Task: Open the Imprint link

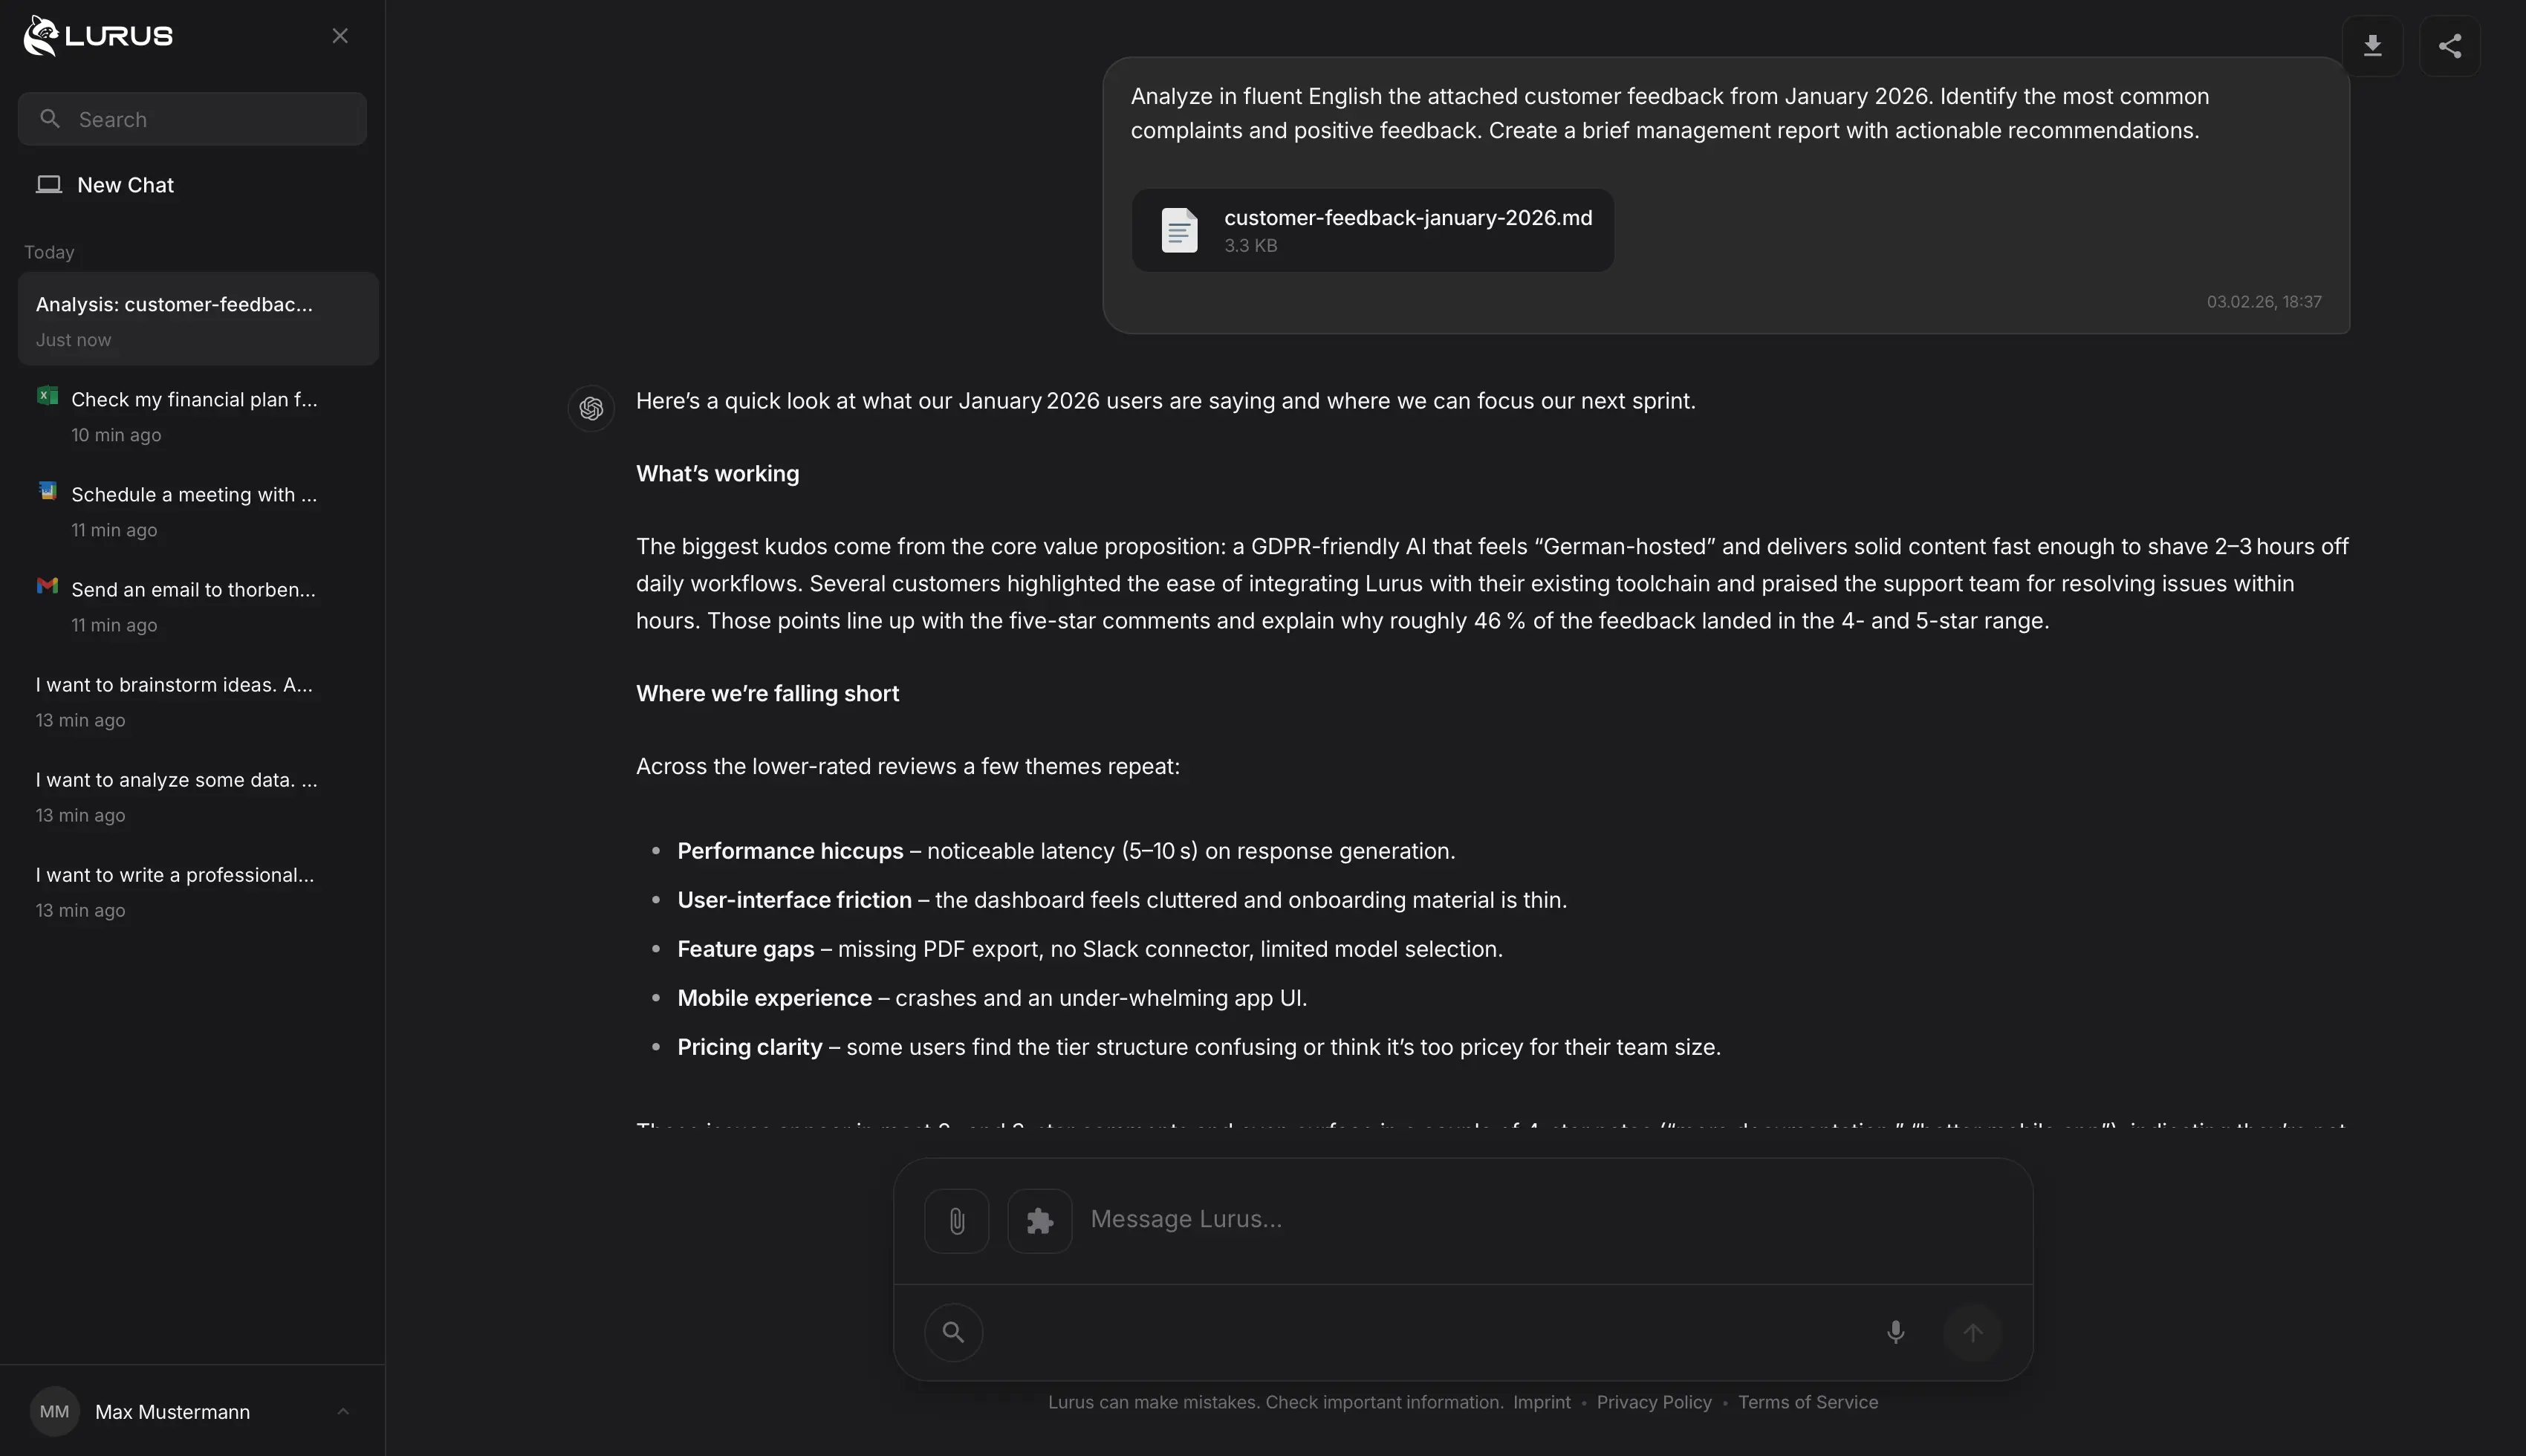Action: pos(1541,1402)
